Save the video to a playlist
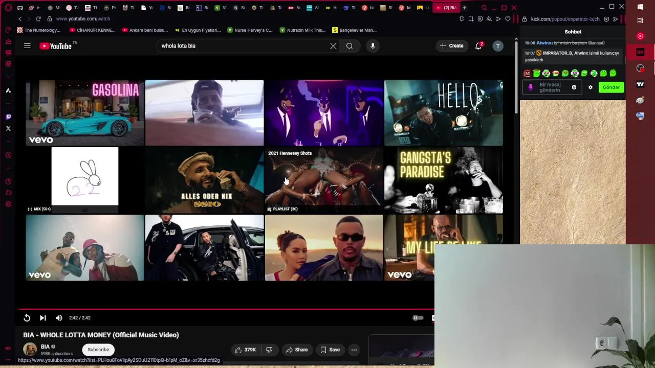 (x=330, y=350)
